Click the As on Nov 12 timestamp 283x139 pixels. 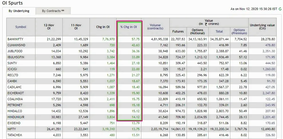(254, 9)
